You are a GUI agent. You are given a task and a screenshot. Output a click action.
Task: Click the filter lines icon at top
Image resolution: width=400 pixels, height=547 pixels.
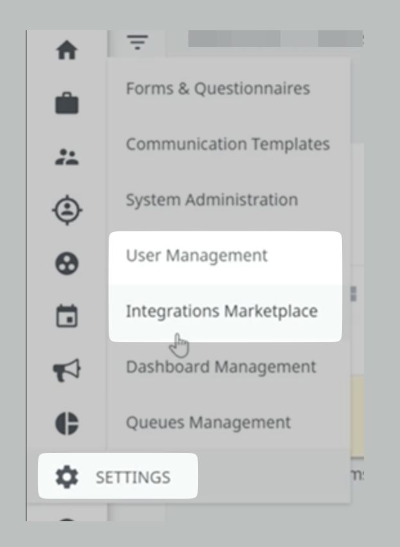point(138,43)
